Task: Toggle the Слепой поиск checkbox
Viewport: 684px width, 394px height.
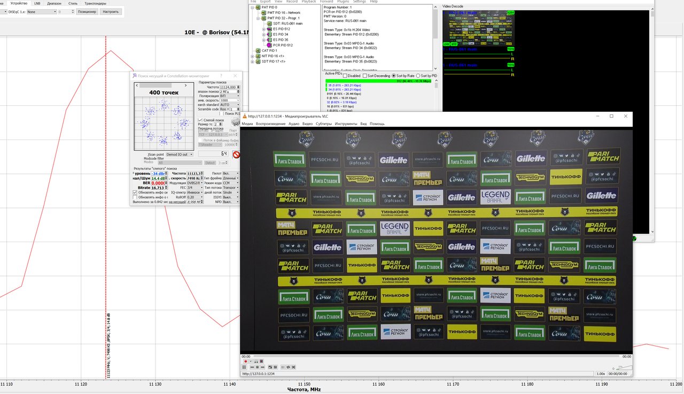Action: coord(200,120)
